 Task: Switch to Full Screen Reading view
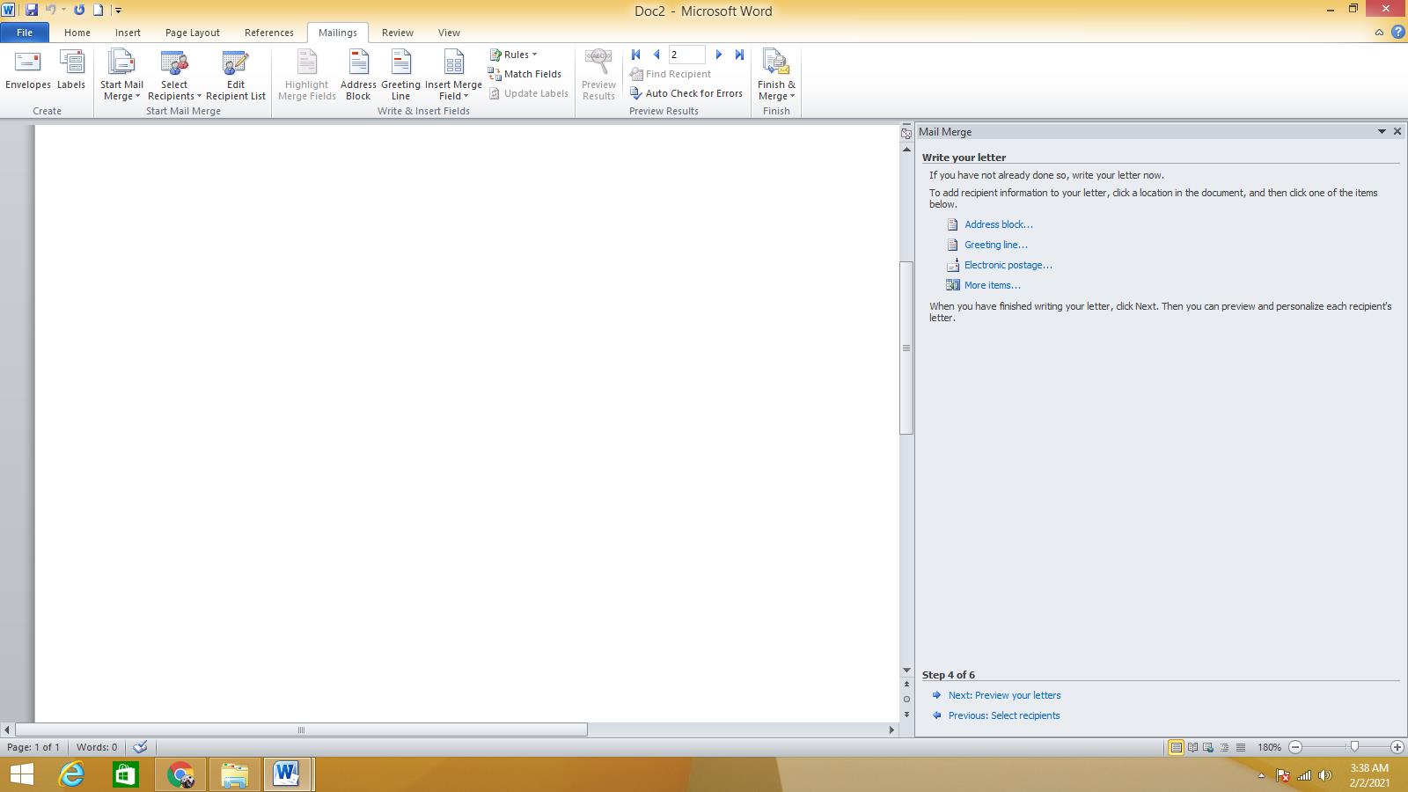click(1192, 747)
